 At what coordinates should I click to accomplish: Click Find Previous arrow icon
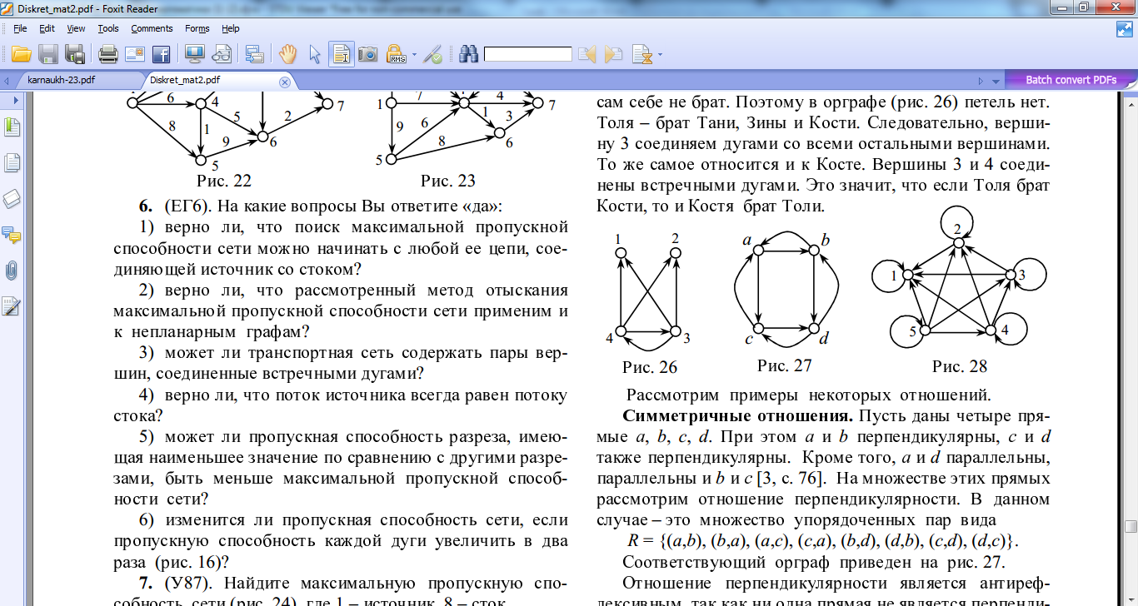coord(587,55)
